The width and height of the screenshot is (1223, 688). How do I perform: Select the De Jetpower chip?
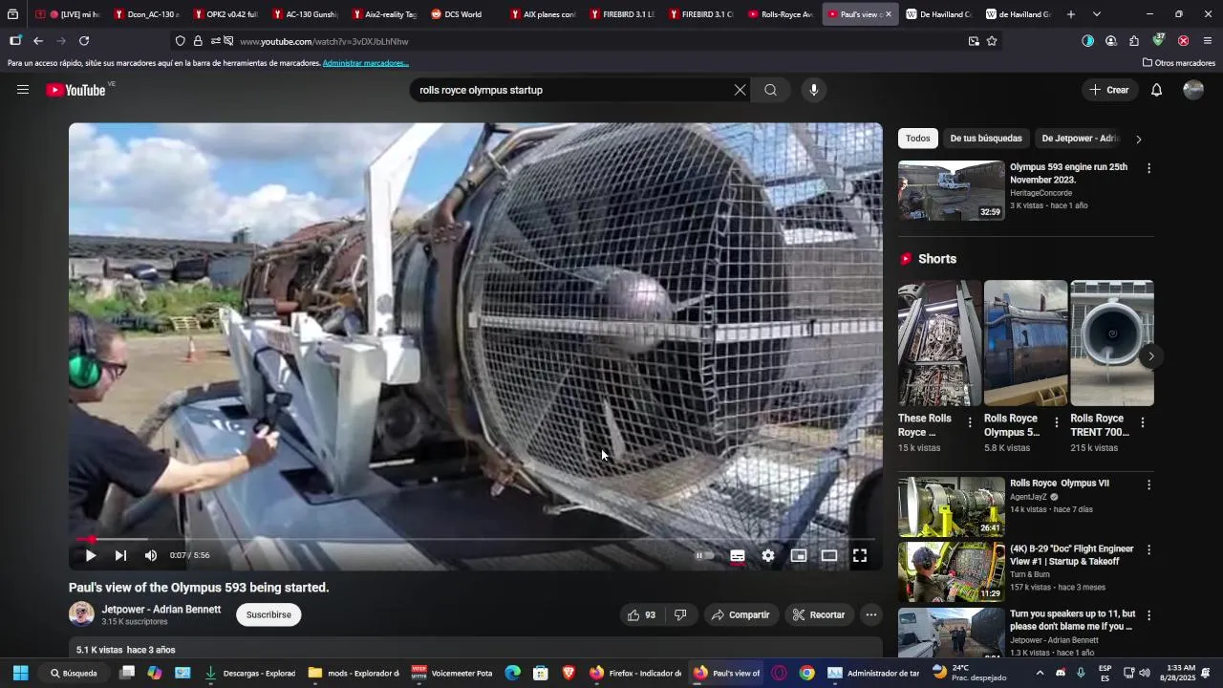point(1079,139)
